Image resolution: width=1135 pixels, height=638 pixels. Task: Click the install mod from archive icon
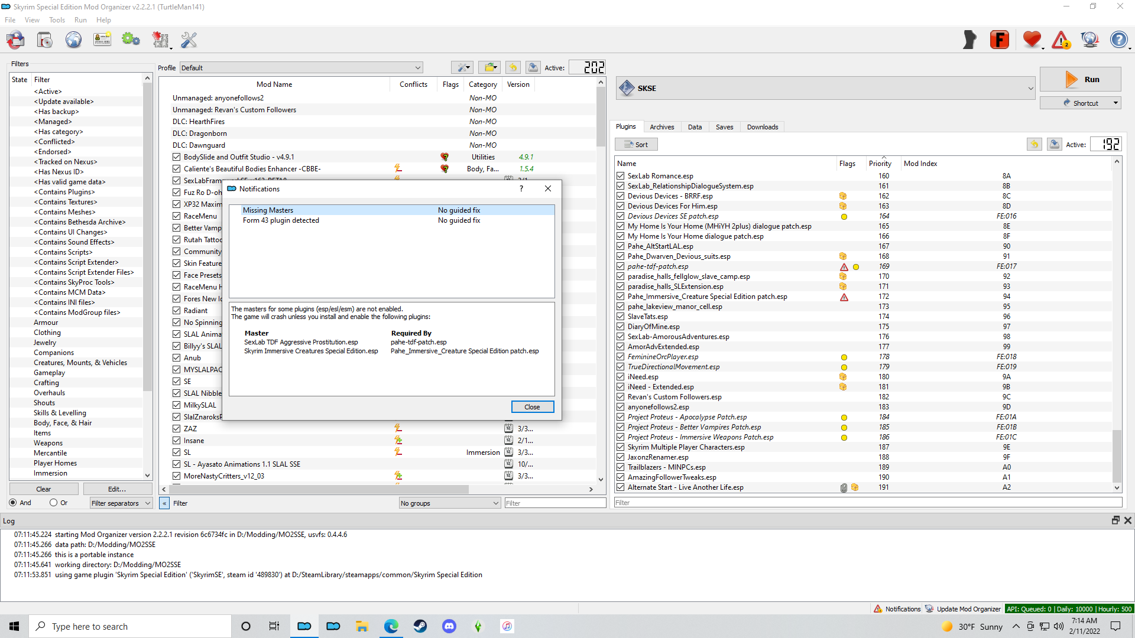point(44,40)
